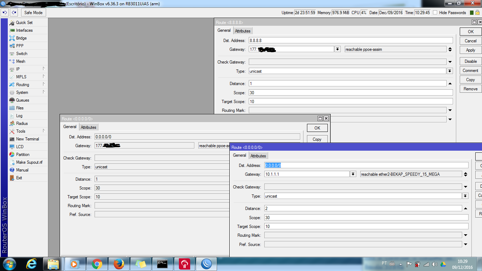This screenshot has width=482, height=271.
Task: Open Internet Explorer from the taskbar
Action: (31, 264)
